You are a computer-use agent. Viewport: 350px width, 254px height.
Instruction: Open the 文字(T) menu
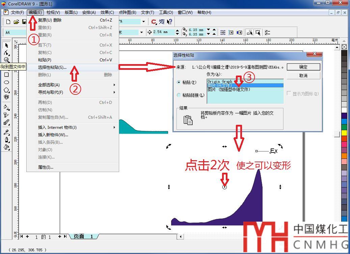(x=147, y=12)
